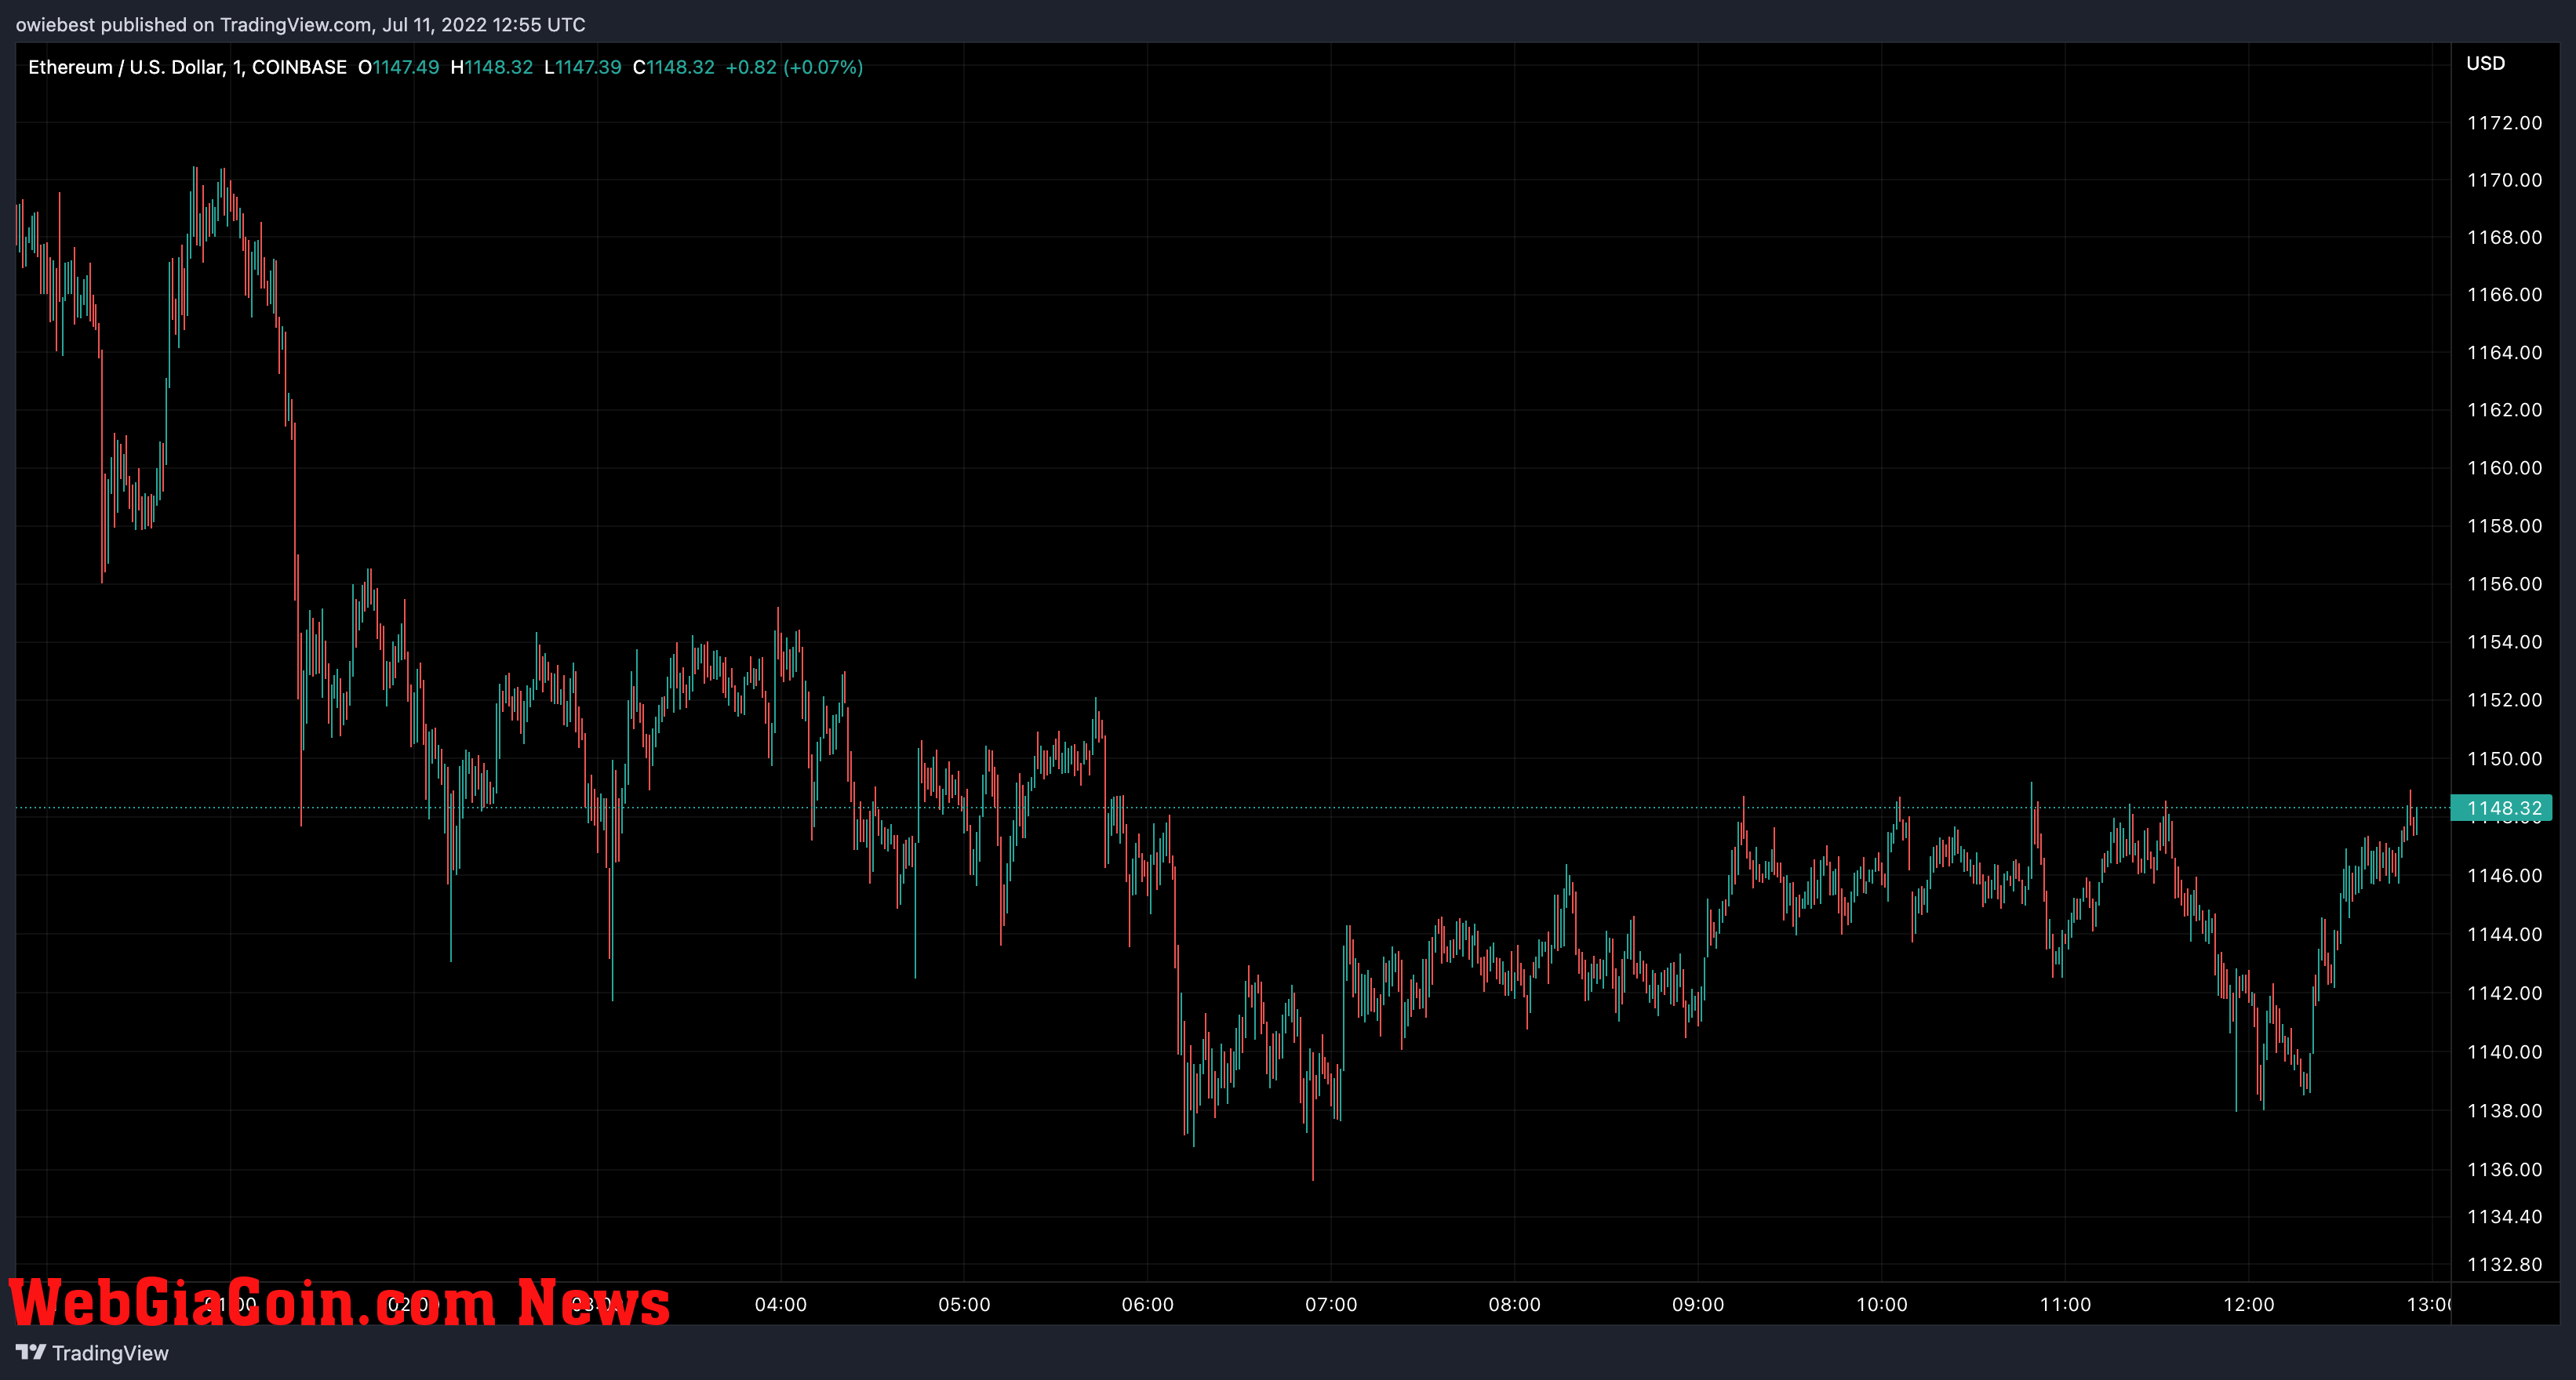The height and width of the screenshot is (1380, 2576).
Task: Click the 1144.00 price axis label
Action: click(2504, 935)
